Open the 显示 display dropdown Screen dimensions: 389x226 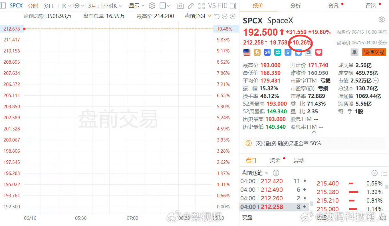pos(137,6)
